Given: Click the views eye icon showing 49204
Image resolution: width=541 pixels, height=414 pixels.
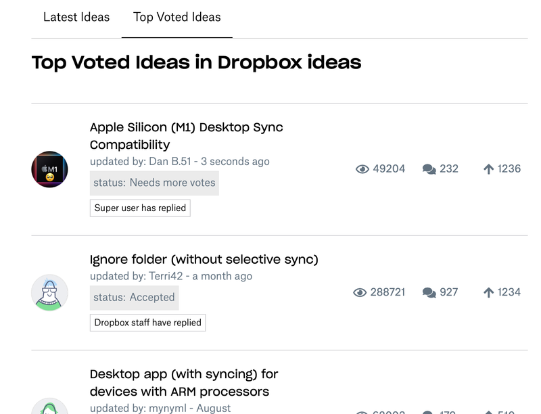Looking at the screenshot, I should 362,169.
